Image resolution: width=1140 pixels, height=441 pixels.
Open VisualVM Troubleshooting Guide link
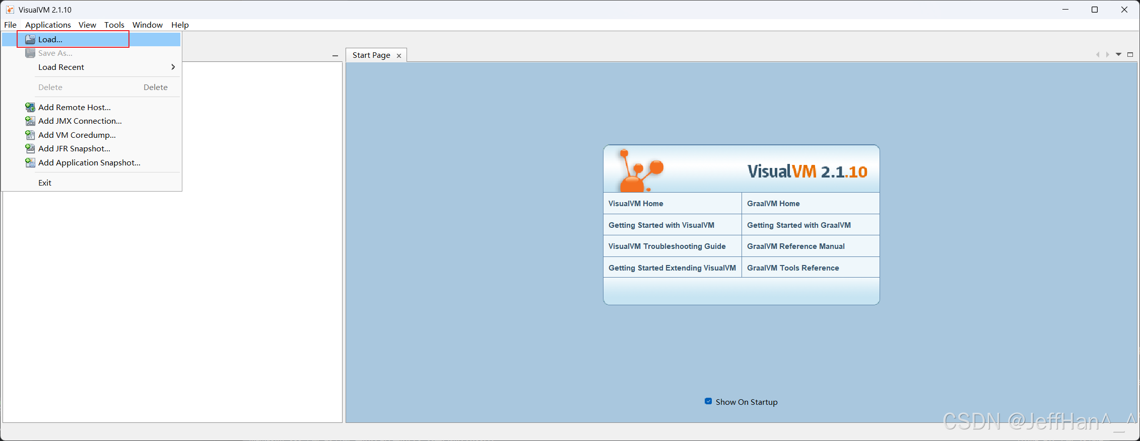[667, 246]
